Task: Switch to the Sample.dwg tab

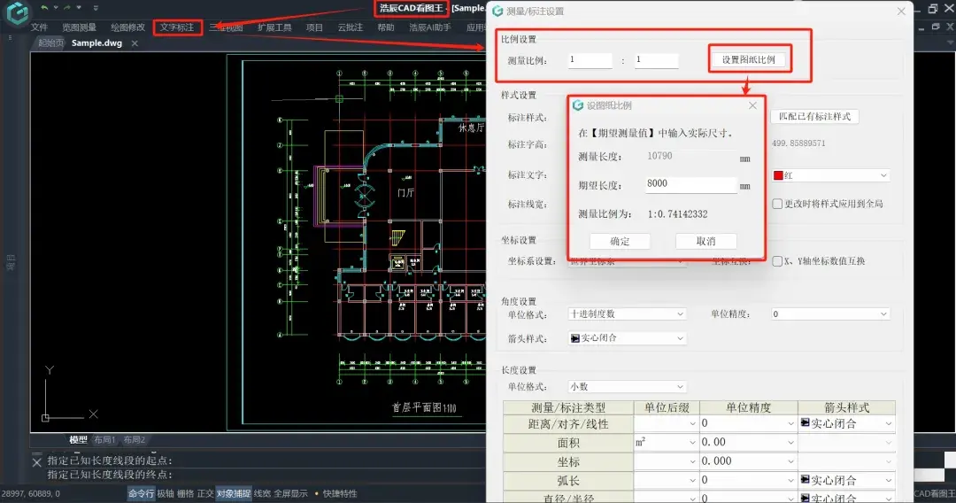Action: [x=97, y=43]
